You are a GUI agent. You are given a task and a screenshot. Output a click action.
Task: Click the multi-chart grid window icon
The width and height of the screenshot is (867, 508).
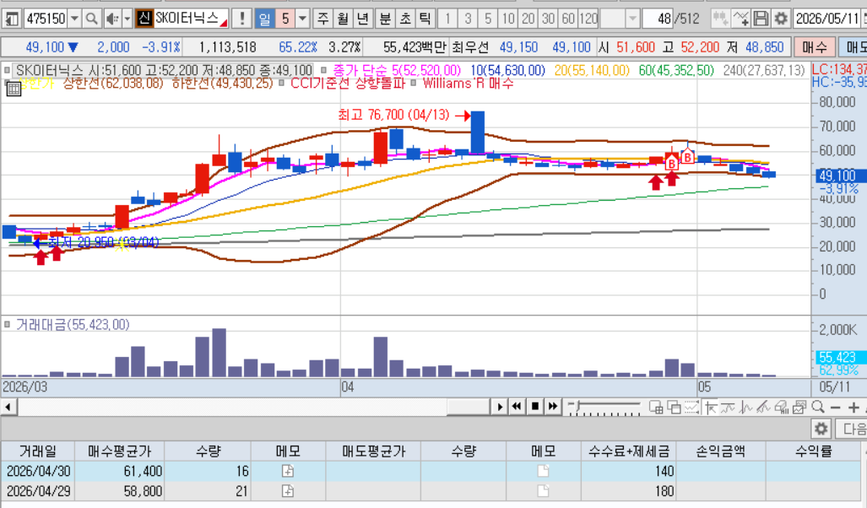656,408
